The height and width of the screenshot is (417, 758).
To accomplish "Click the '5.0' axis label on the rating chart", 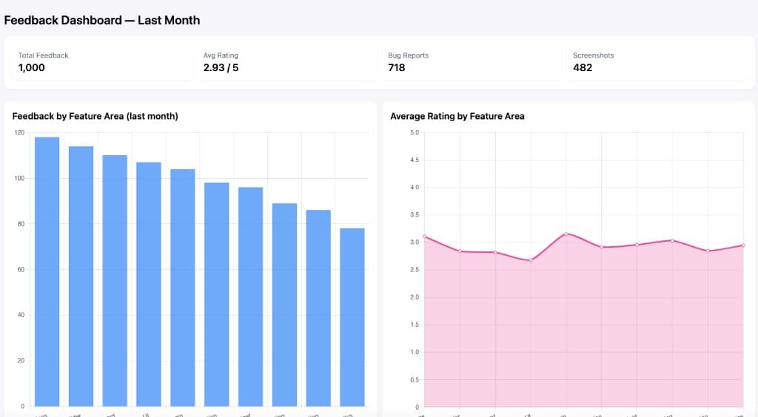I will pyautogui.click(x=415, y=132).
